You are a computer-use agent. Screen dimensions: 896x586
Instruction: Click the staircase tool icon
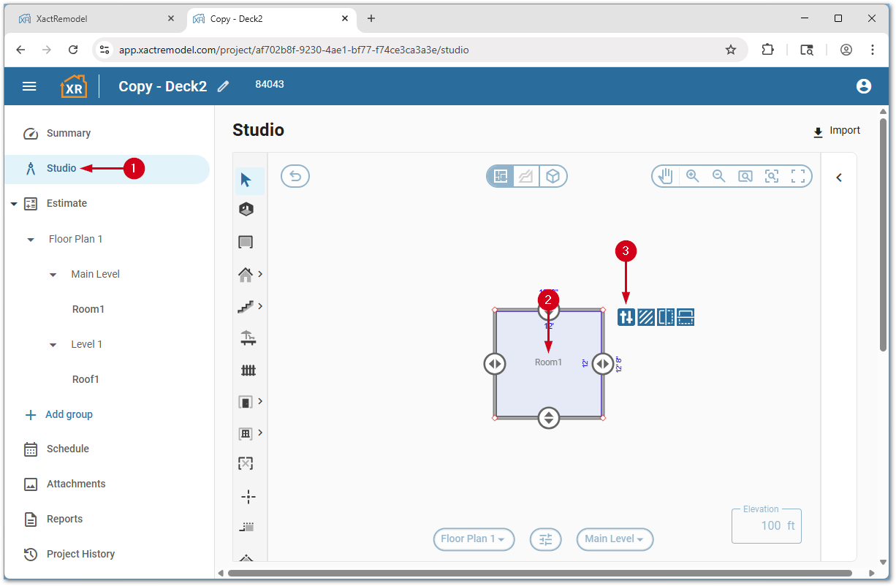pos(246,307)
